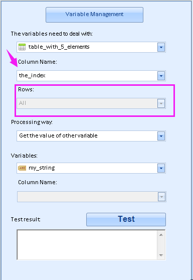This screenshot has width=193, height=280.
Task: Expand the variables to deal with dropdown arrow
Action: [161, 47]
